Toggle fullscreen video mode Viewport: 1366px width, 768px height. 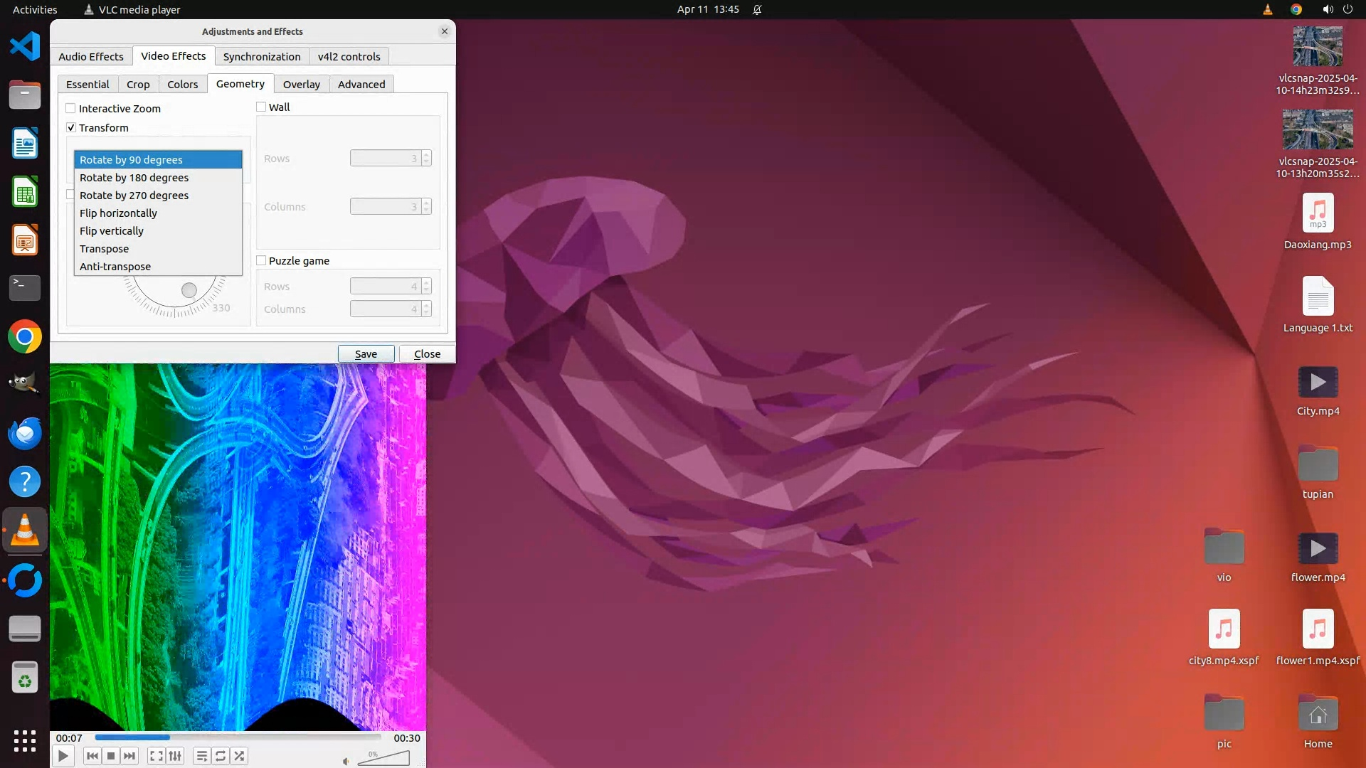pos(157,756)
